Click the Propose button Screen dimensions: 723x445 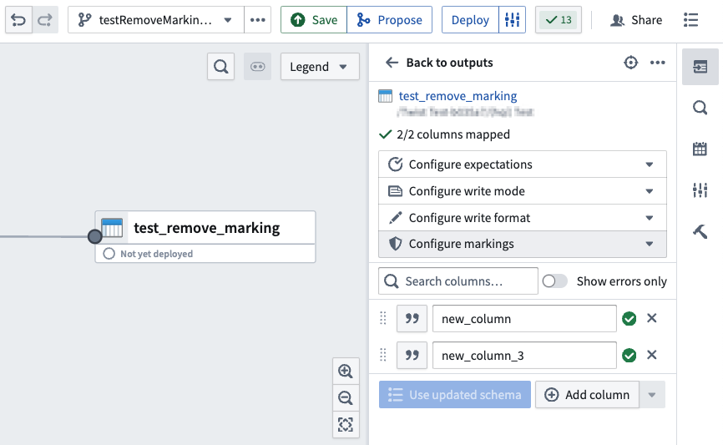(x=390, y=20)
